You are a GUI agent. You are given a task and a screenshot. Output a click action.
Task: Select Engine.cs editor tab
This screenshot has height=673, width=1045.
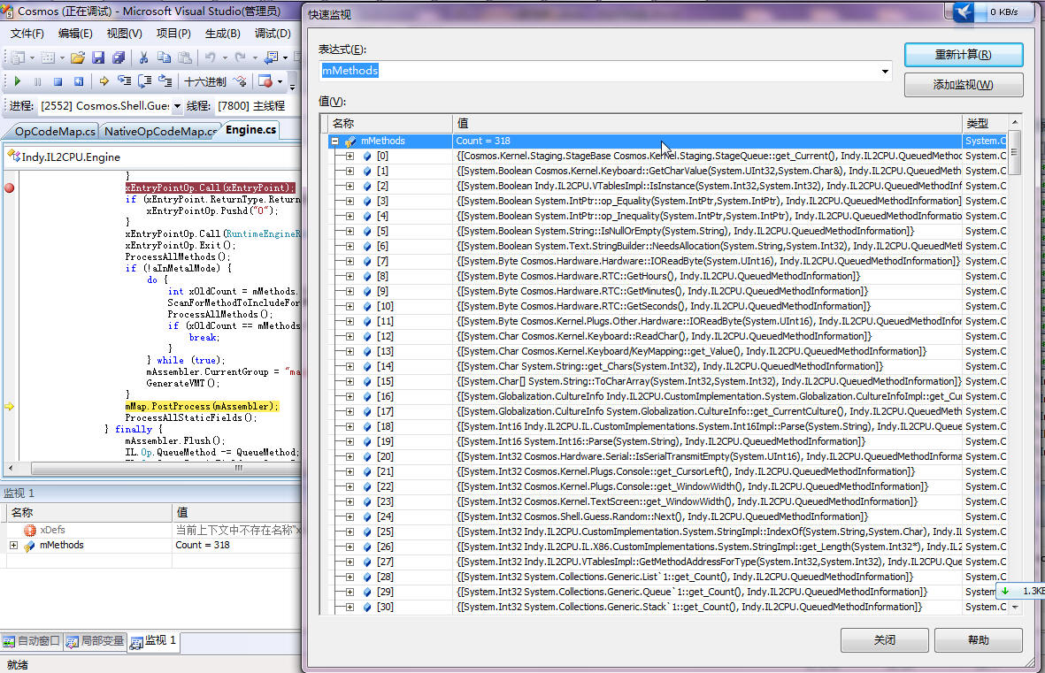(x=250, y=130)
